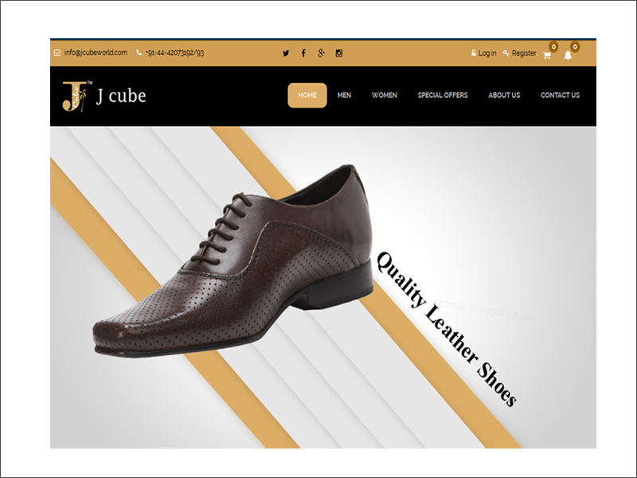Image resolution: width=637 pixels, height=478 pixels.
Task: Click the info@jcubeworld.com email address
Action: pyautogui.click(x=96, y=53)
